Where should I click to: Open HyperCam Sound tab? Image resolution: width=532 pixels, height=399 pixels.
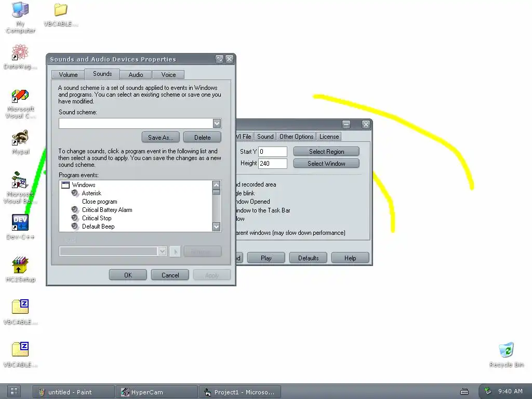pos(265,137)
